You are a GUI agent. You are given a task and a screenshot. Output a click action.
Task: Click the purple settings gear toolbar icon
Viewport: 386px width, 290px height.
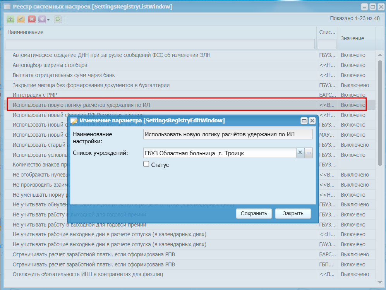pyautogui.click(x=42, y=19)
